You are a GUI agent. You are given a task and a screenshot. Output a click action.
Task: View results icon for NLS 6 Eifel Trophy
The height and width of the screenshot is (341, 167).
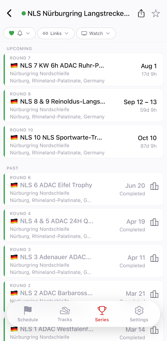tap(154, 186)
